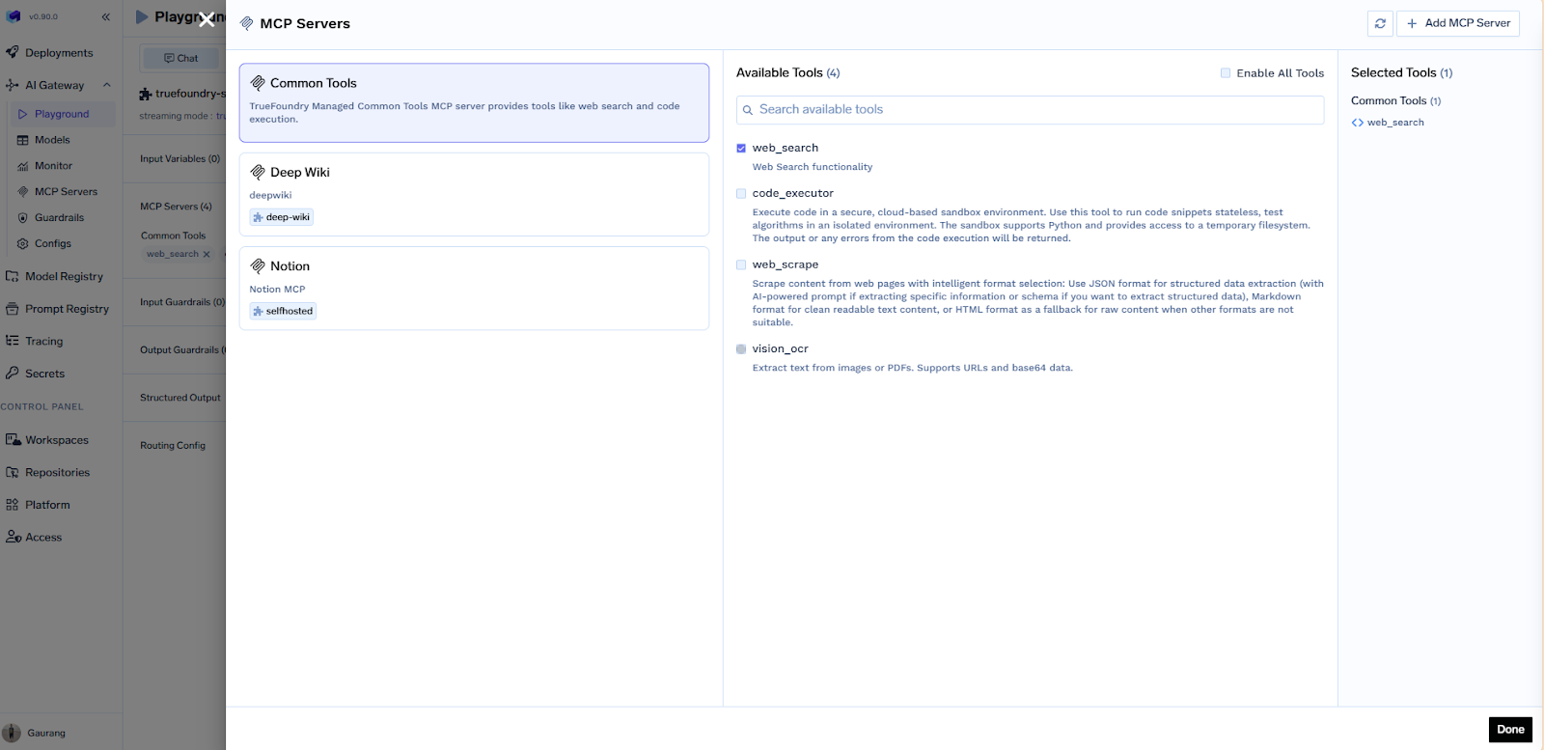Collapse the AI Gateway section chevron
Viewport: 1544px width, 750px height.
click(107, 85)
